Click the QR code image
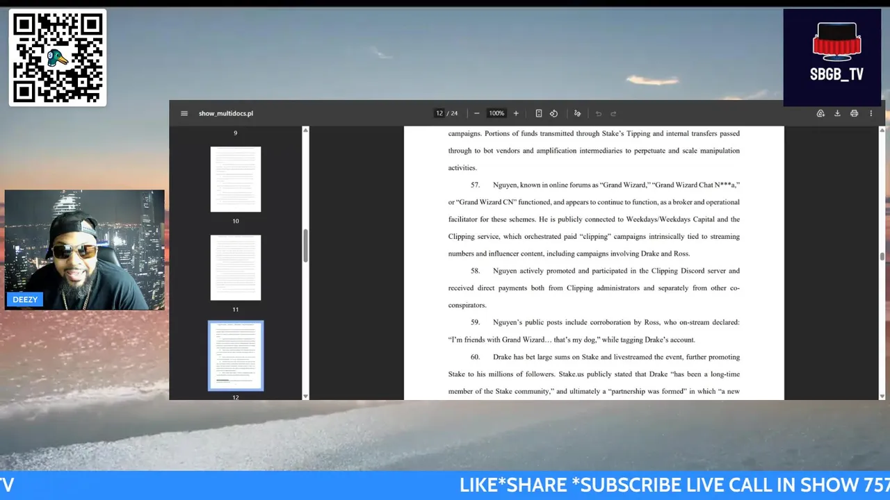 pos(58,58)
